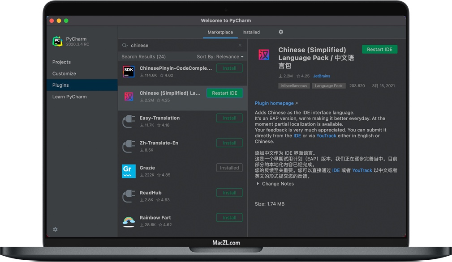Screen dimensions: 452x262
Task: Click the Rainbow Fart plugin icon
Action: 129,221
